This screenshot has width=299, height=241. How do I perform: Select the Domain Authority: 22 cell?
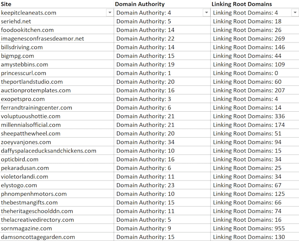(x=162, y=39)
